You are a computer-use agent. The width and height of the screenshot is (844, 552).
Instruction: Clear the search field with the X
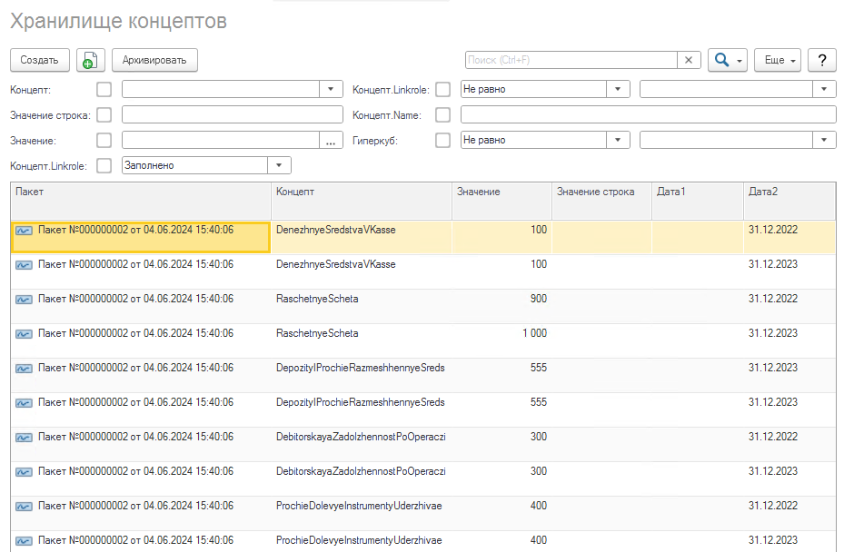click(689, 60)
